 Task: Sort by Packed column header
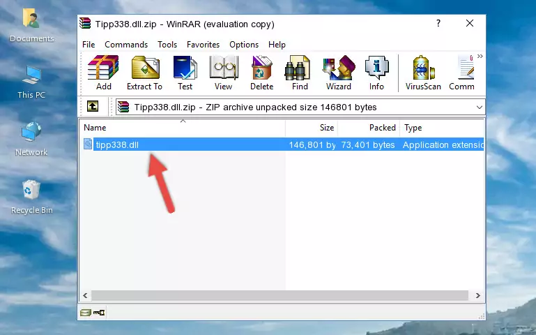(369, 128)
